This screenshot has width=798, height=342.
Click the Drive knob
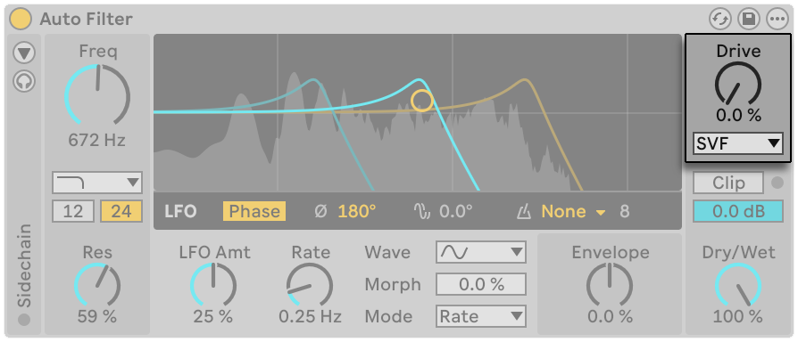click(x=738, y=85)
